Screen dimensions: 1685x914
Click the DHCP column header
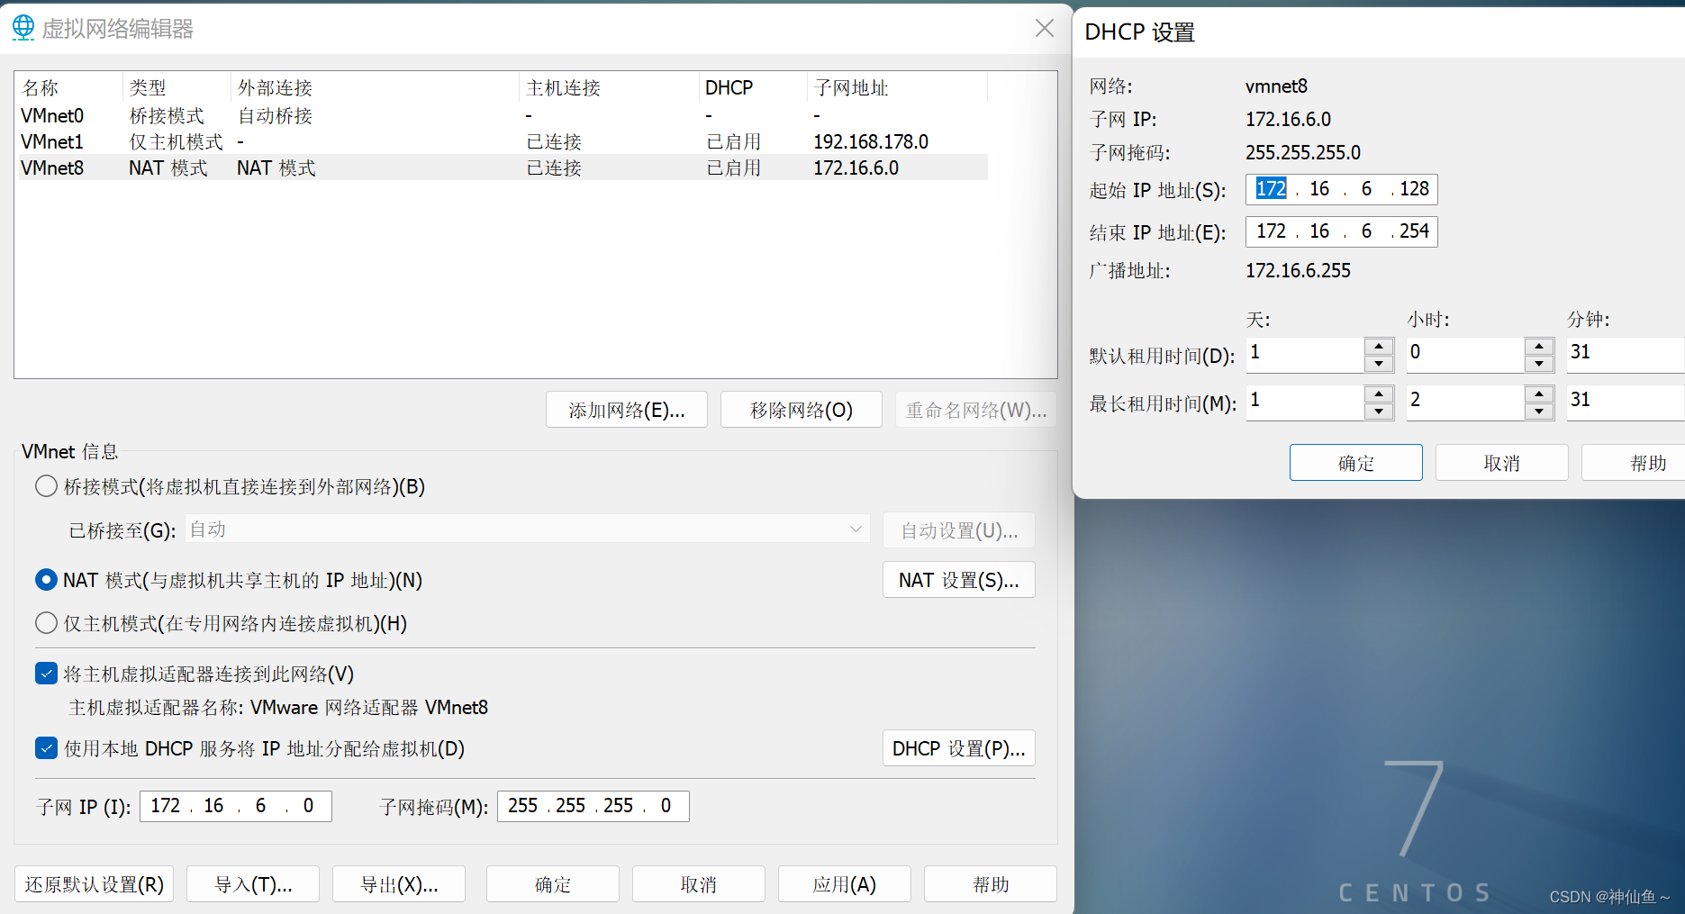tap(753, 87)
